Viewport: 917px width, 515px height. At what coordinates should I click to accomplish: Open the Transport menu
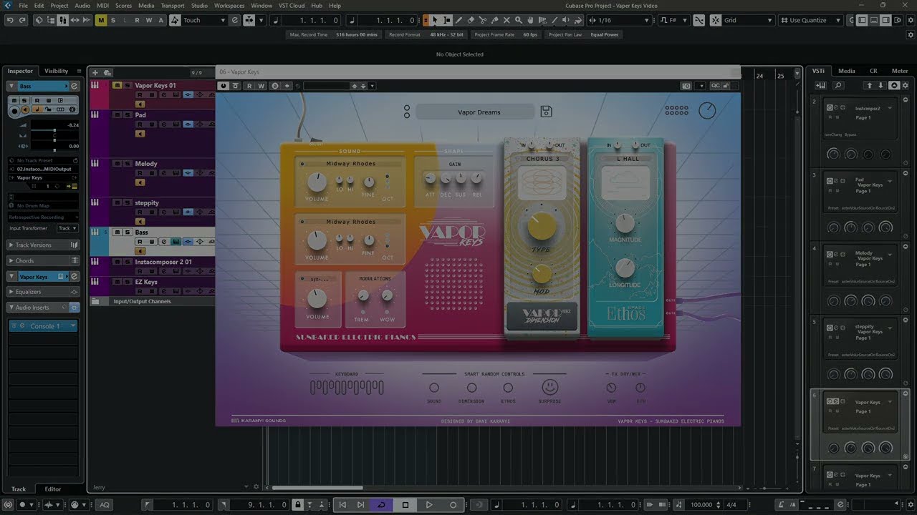[173, 6]
